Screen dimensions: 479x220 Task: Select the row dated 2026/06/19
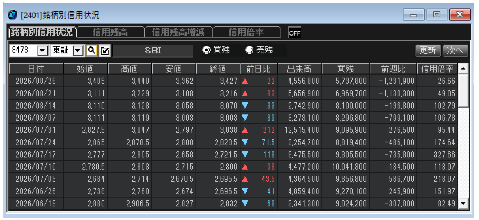233,203
